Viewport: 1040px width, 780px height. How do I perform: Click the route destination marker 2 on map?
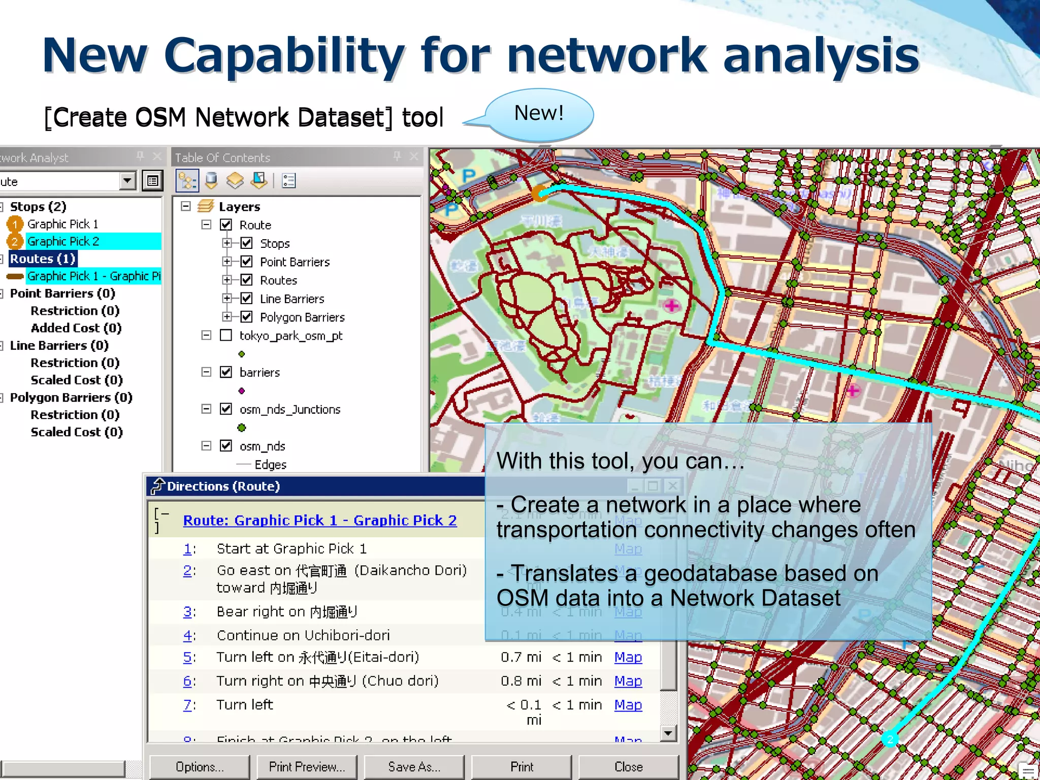890,739
